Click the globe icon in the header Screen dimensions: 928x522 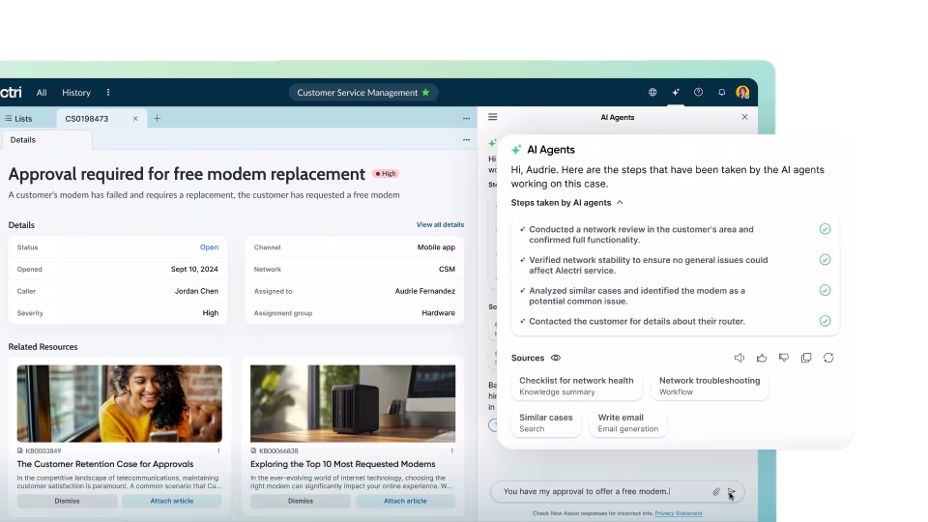652,93
